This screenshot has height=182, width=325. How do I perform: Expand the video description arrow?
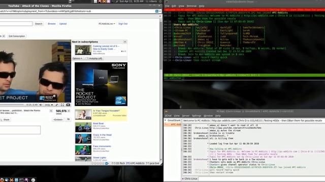[x=51, y=111]
